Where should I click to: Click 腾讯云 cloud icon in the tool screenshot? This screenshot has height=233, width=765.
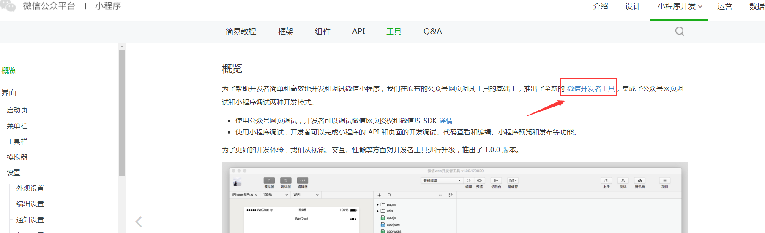639,180
